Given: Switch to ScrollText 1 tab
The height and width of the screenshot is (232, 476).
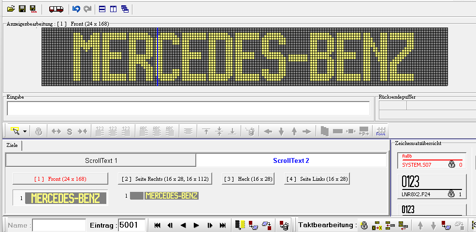Looking at the screenshot, I should [101, 160].
